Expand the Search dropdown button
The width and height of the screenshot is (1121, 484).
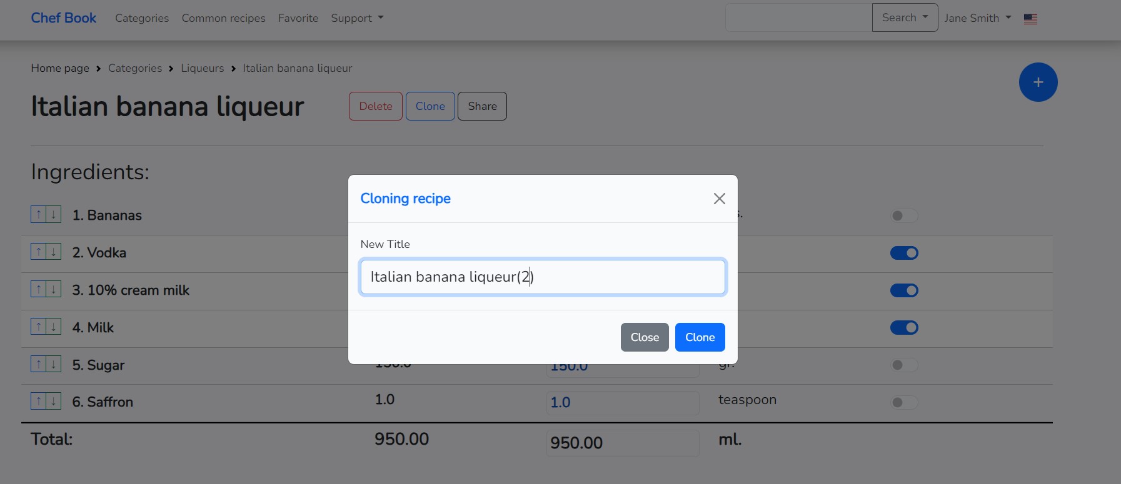pyautogui.click(x=904, y=17)
